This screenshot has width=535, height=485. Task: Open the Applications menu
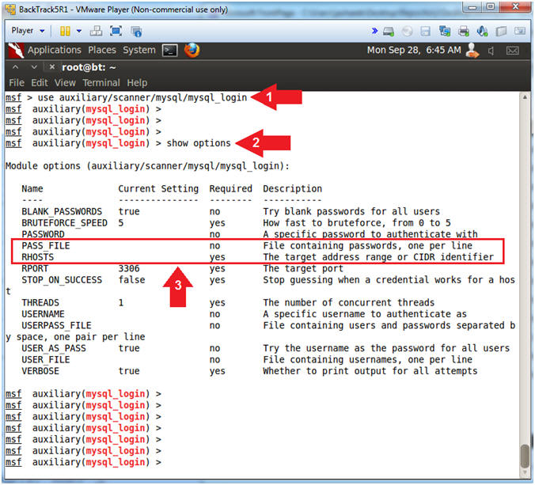pos(55,50)
